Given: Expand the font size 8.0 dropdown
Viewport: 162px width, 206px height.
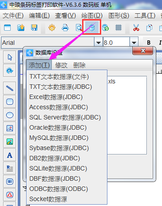Looking at the screenshot, I should pyautogui.click(x=134, y=43).
